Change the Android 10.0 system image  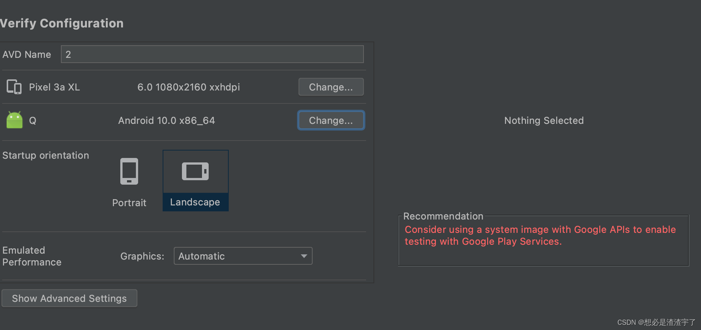(331, 121)
